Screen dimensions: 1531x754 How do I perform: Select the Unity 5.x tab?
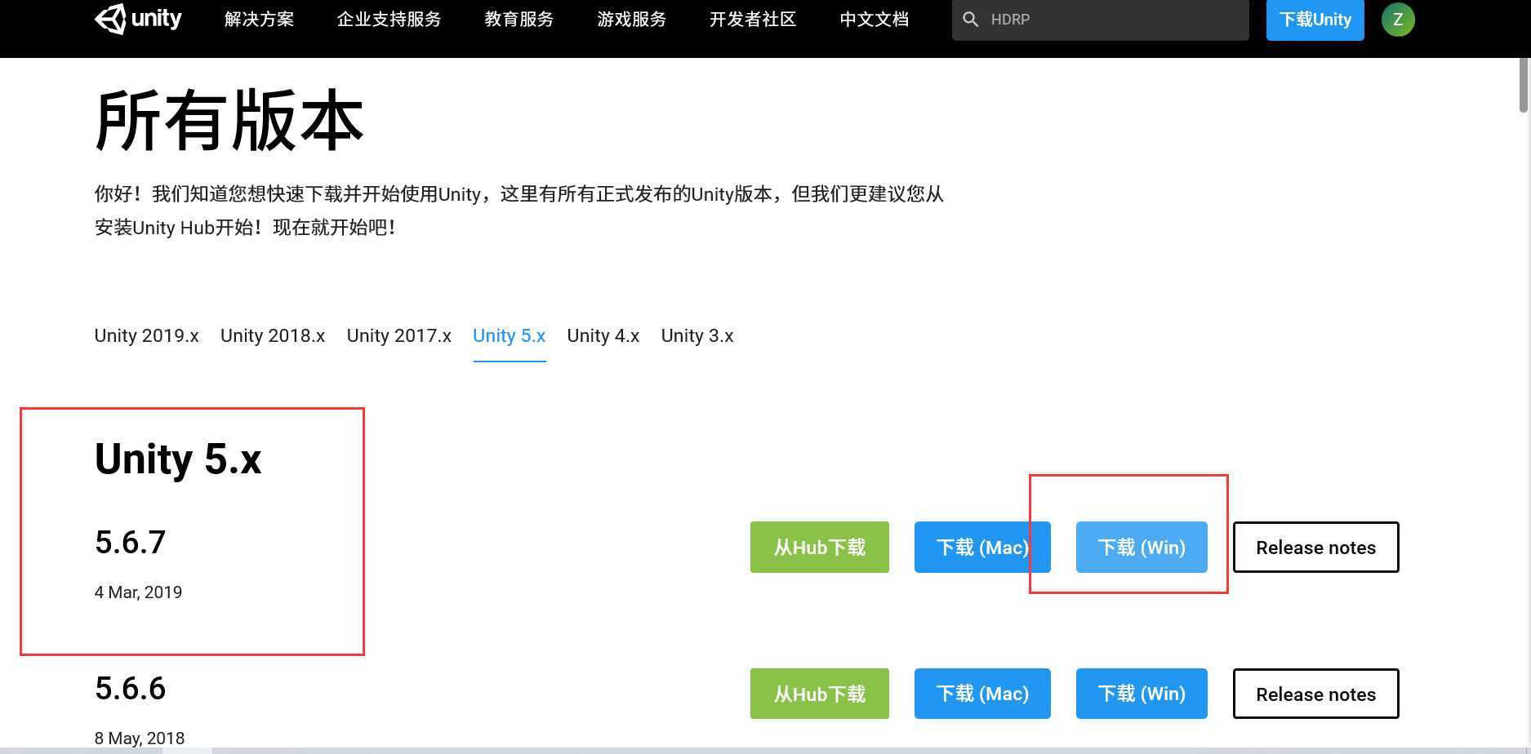click(509, 336)
